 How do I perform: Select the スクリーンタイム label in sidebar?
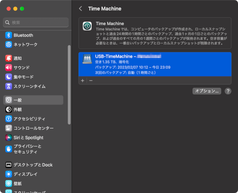tap(30, 86)
